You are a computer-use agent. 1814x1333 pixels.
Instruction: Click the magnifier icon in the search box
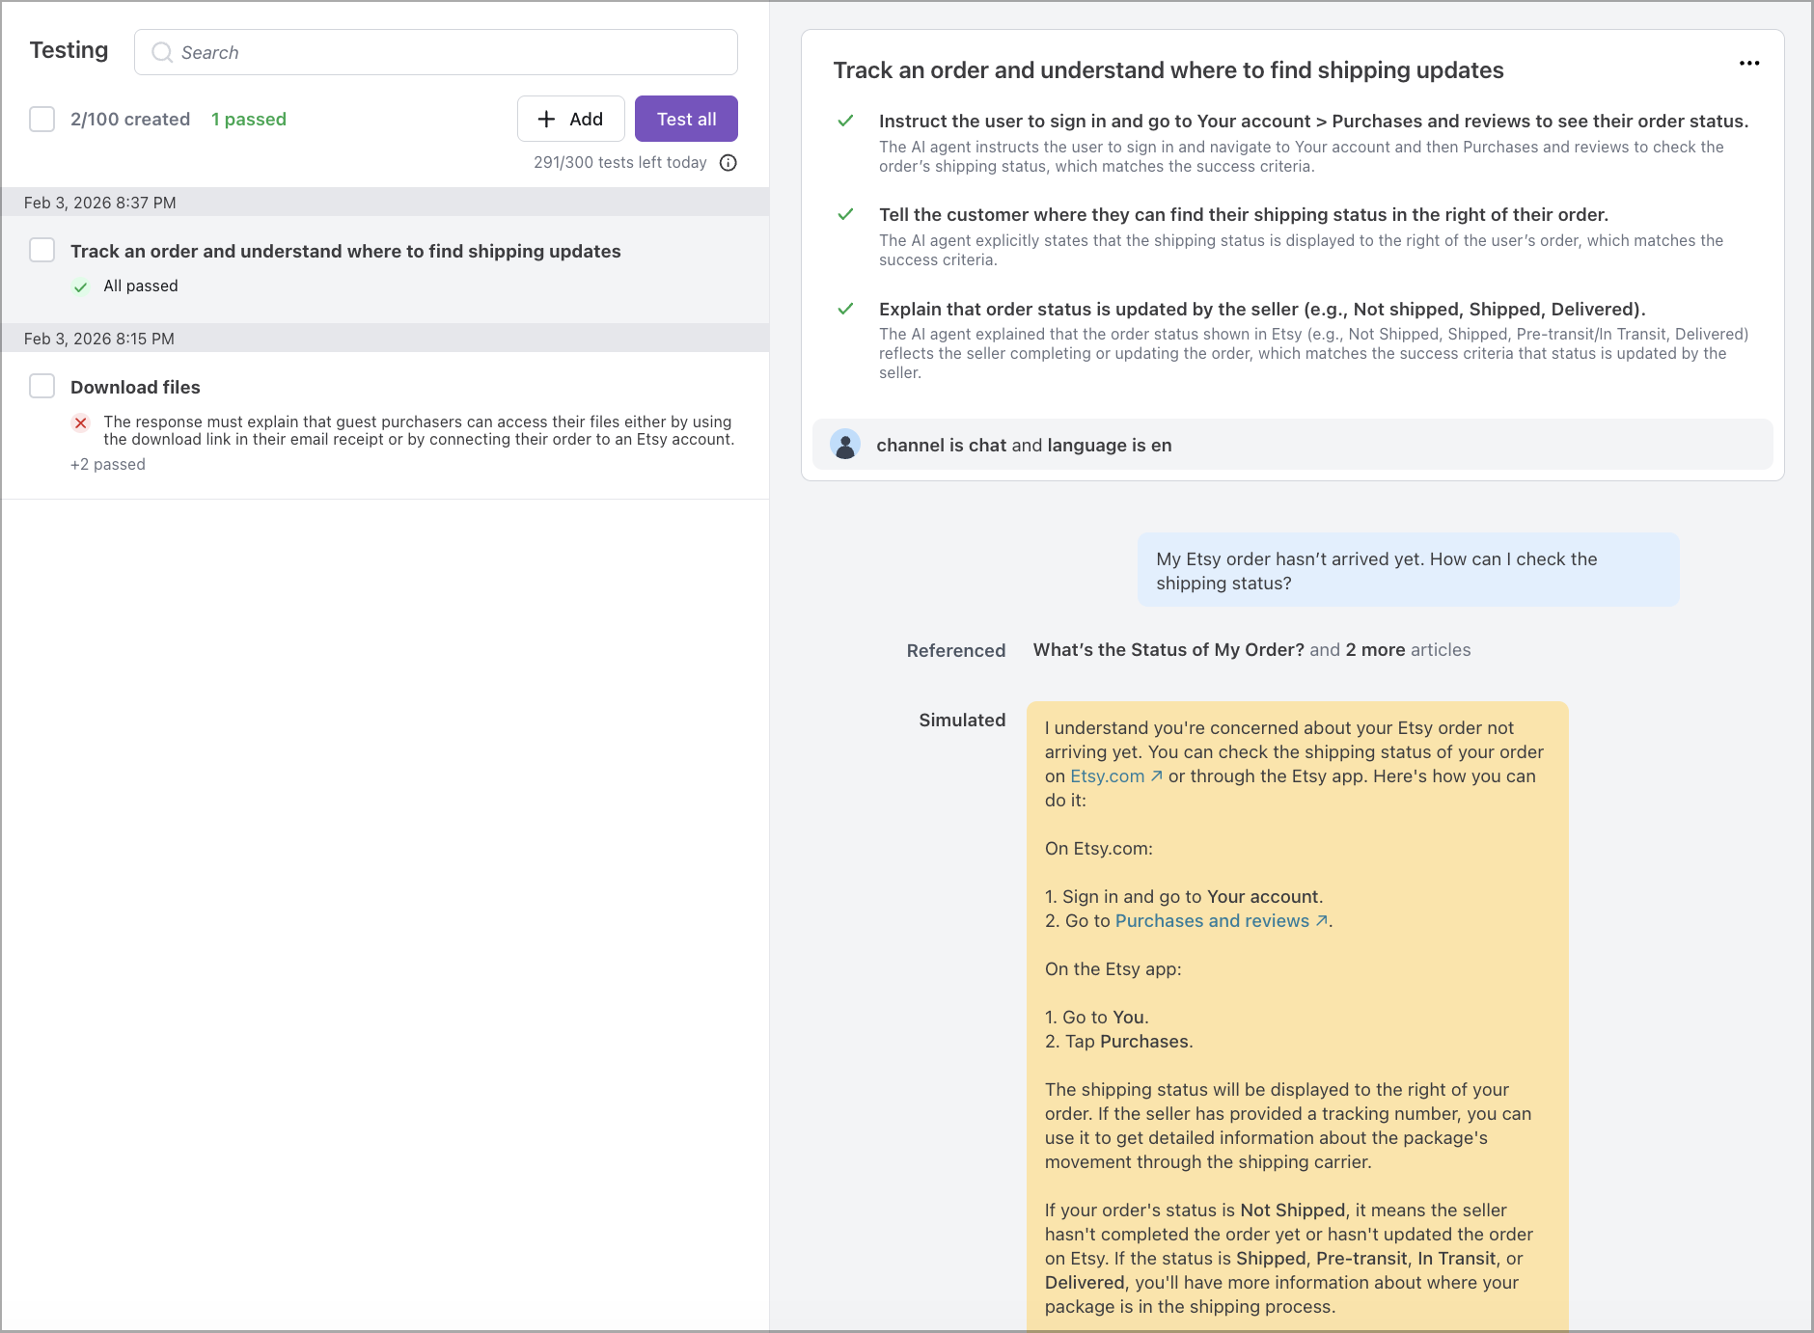pyautogui.click(x=162, y=52)
